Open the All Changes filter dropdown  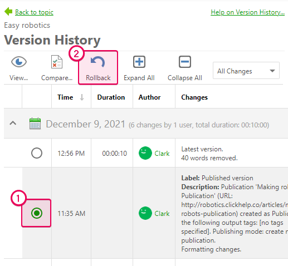[246, 71]
